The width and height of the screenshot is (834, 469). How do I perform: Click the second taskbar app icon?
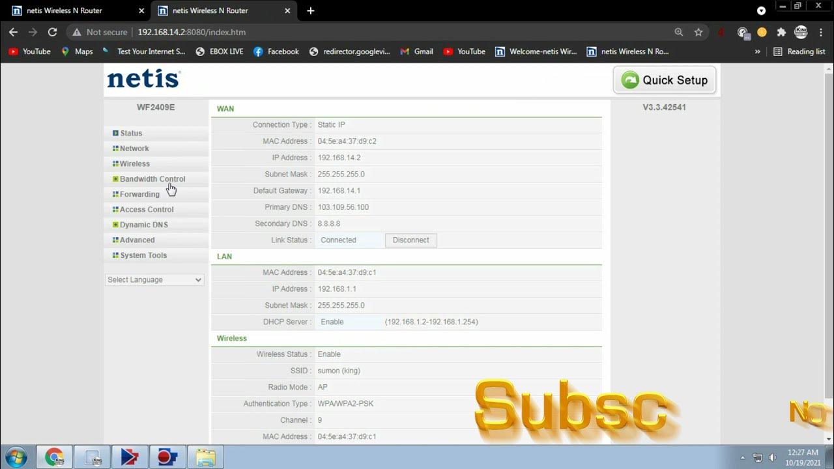[x=92, y=457]
